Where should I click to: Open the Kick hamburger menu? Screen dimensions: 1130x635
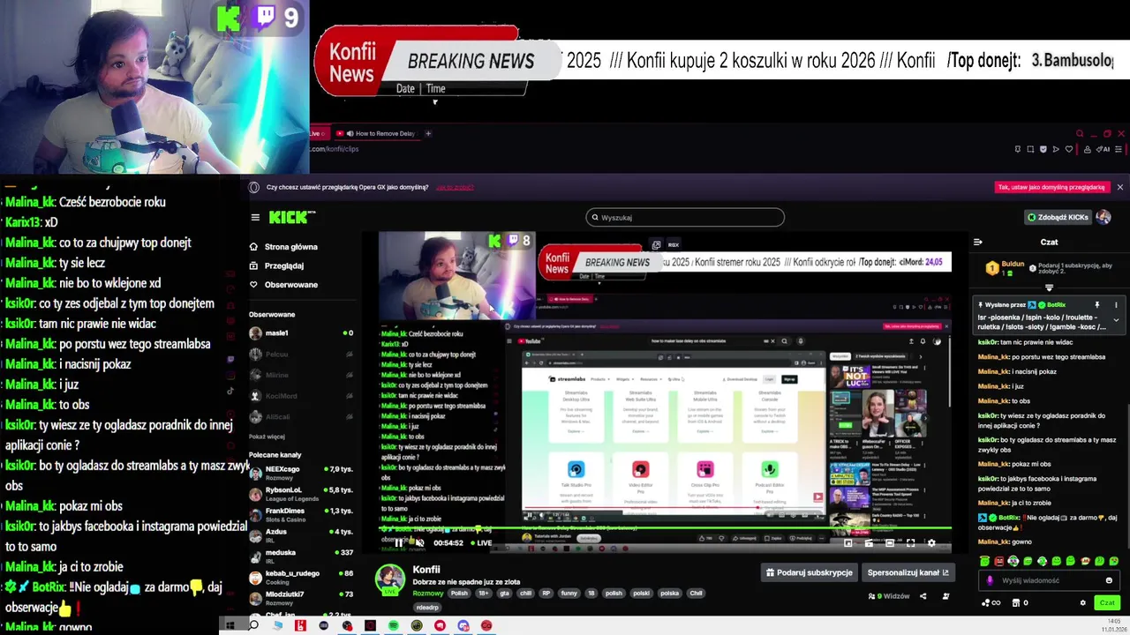pos(255,217)
